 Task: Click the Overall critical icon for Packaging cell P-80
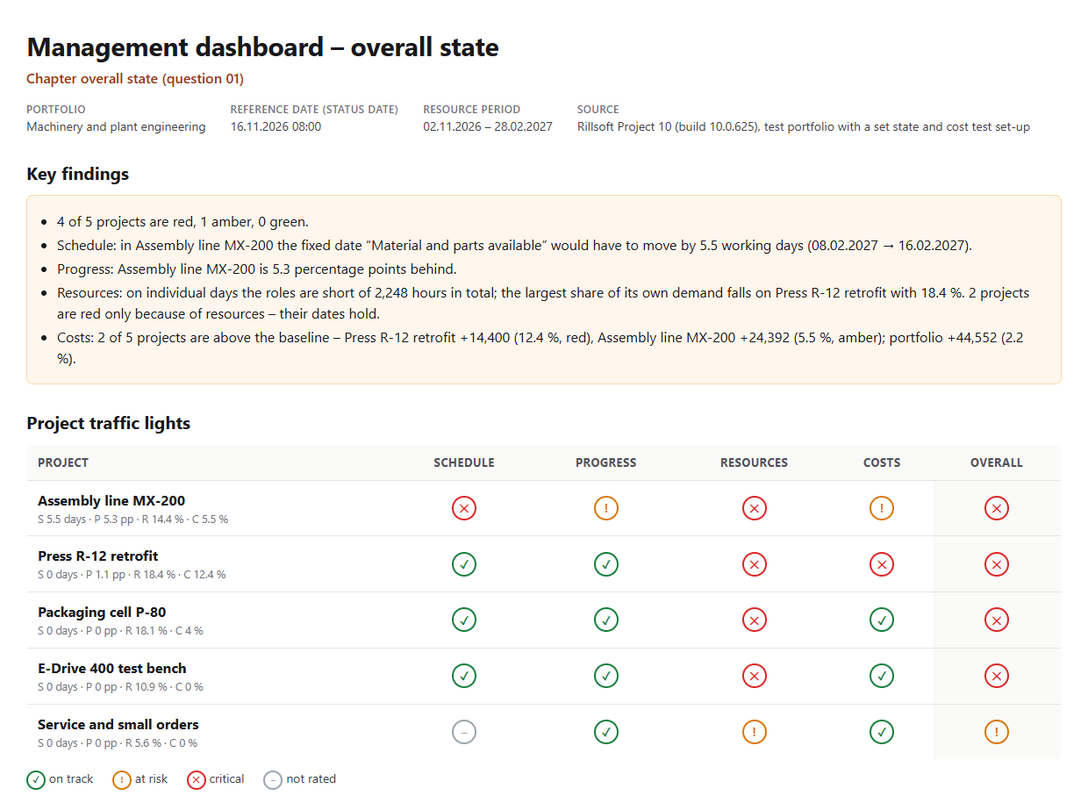pos(997,620)
